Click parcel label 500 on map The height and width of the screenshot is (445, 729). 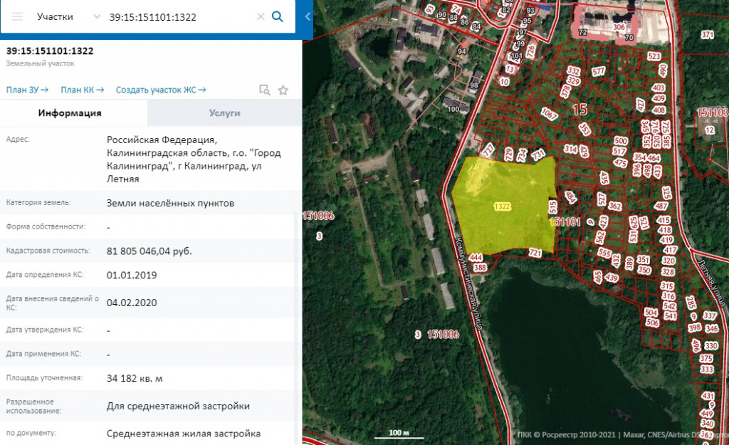tap(621, 141)
